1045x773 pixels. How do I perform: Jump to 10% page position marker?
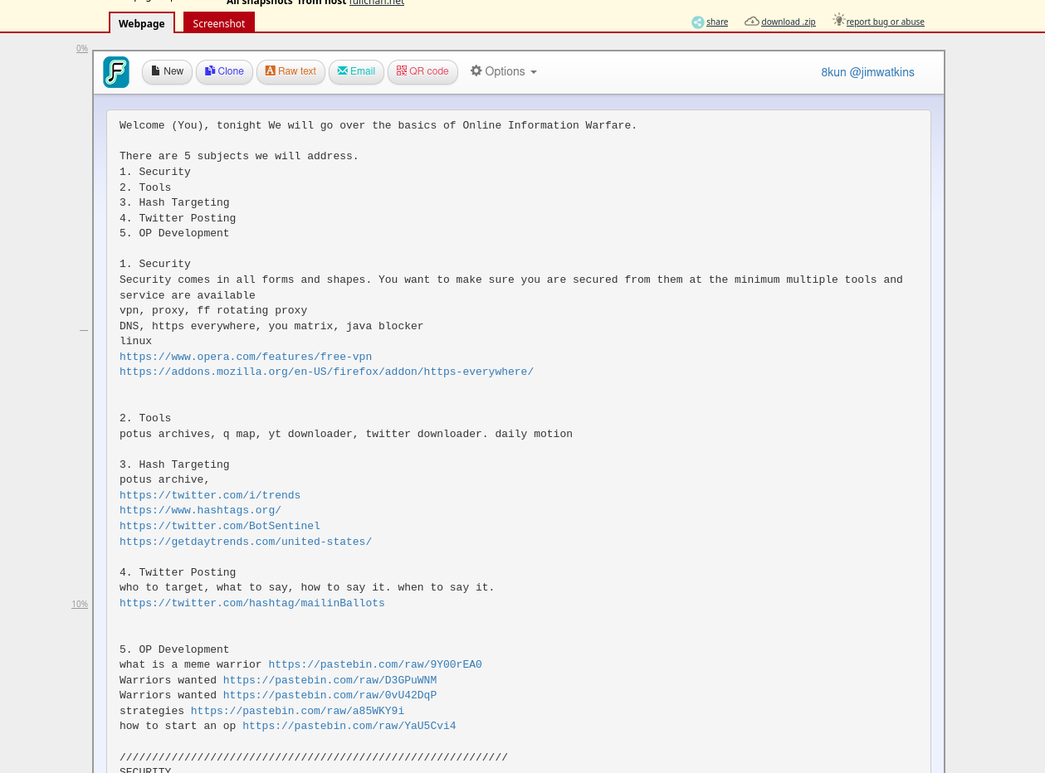pyautogui.click(x=80, y=605)
